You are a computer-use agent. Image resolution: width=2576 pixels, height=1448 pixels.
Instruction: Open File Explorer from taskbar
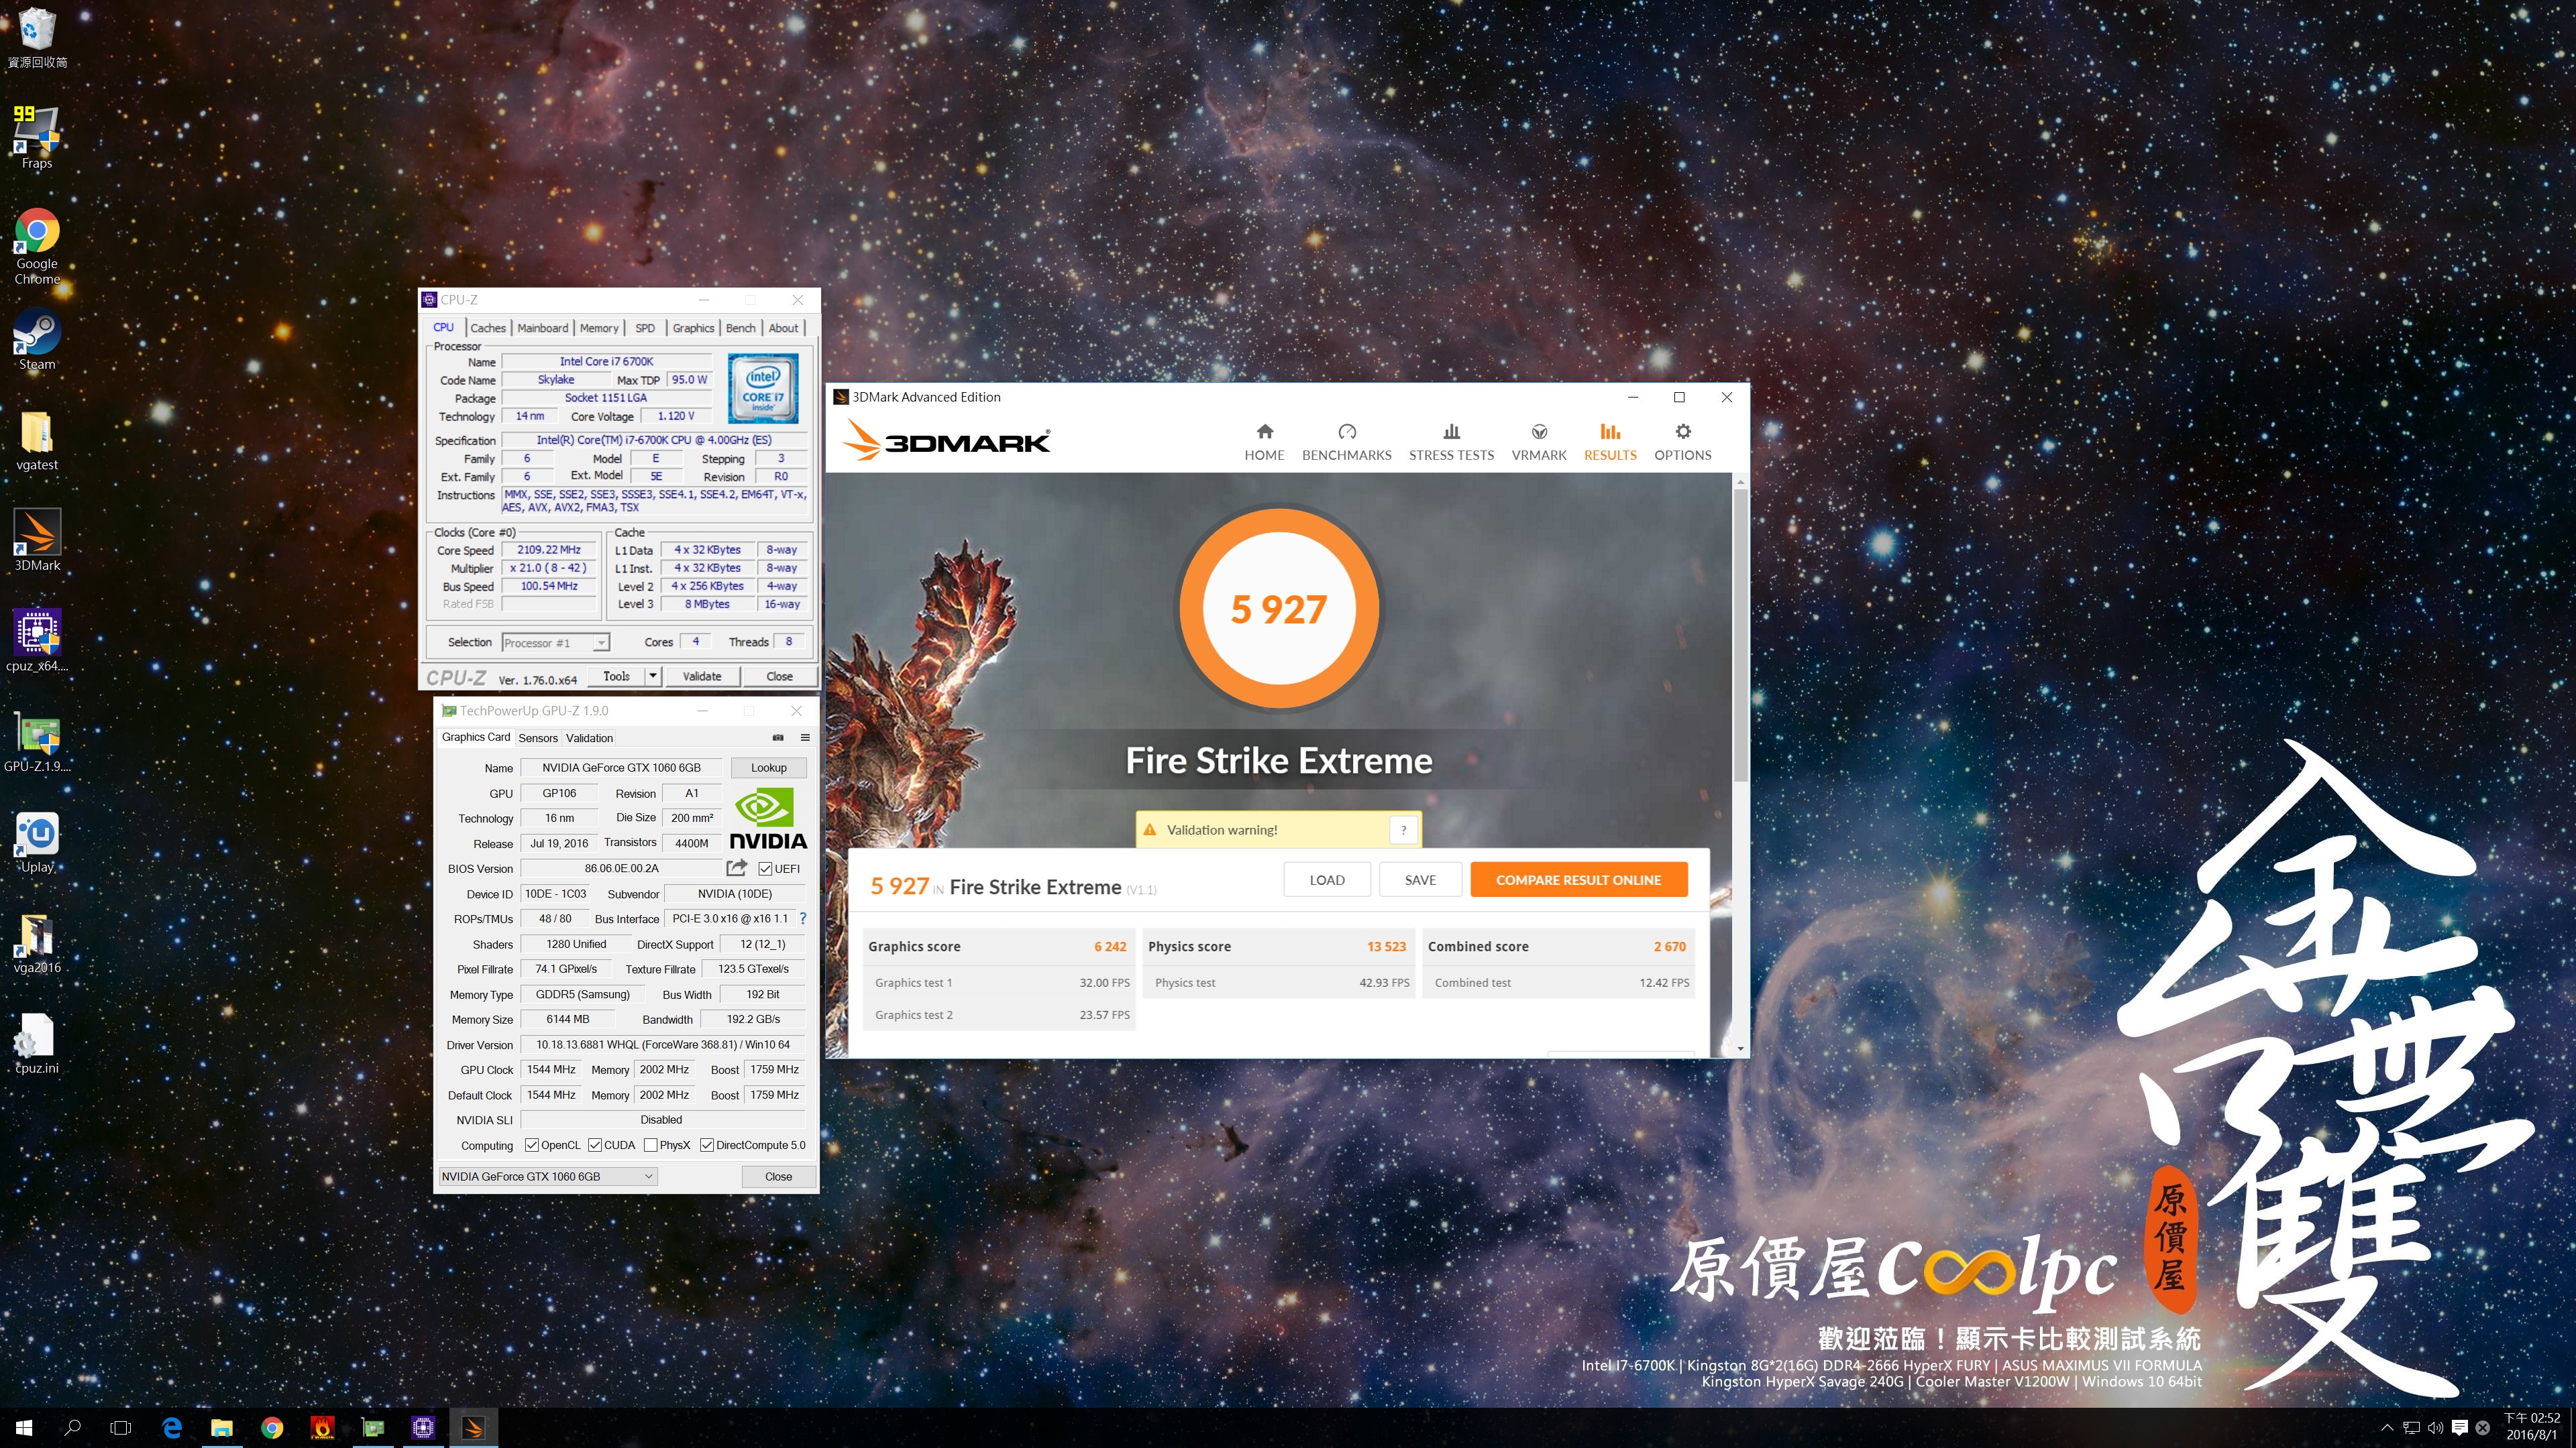[x=222, y=1428]
